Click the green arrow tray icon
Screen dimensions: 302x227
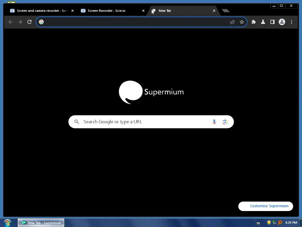[x=275, y=223]
